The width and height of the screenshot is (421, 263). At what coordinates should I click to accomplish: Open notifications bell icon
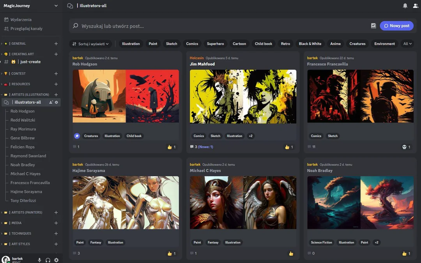[x=405, y=5]
